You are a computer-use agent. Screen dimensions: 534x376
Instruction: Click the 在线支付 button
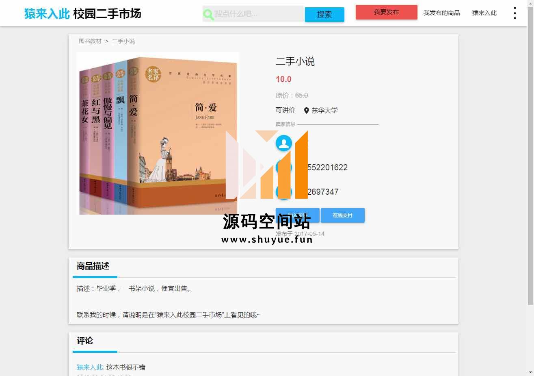pos(342,215)
